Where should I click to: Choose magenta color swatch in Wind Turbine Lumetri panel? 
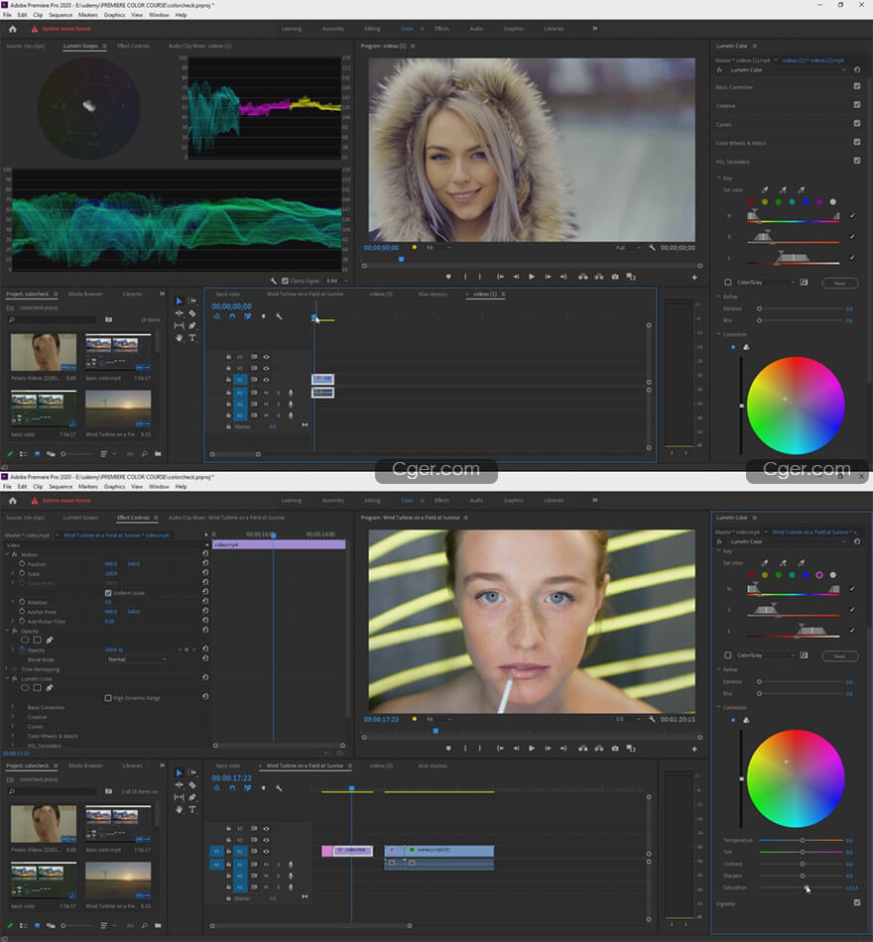click(818, 575)
